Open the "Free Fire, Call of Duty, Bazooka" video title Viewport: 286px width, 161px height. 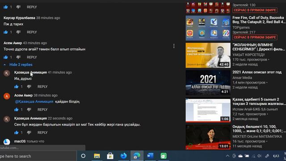tap(259, 20)
